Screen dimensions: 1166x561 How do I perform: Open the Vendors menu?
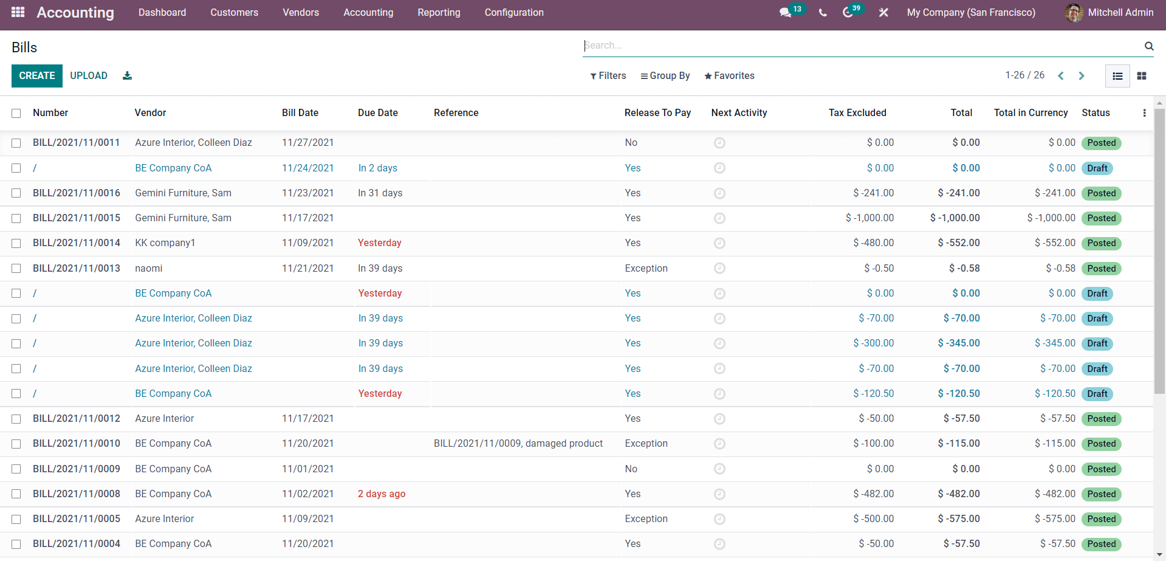pyautogui.click(x=301, y=13)
